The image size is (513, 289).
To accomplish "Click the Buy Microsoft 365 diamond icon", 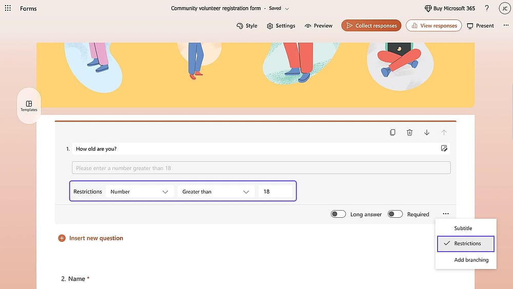I will pyautogui.click(x=428, y=9).
